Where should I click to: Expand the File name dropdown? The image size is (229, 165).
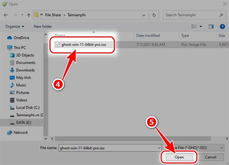click(x=159, y=148)
